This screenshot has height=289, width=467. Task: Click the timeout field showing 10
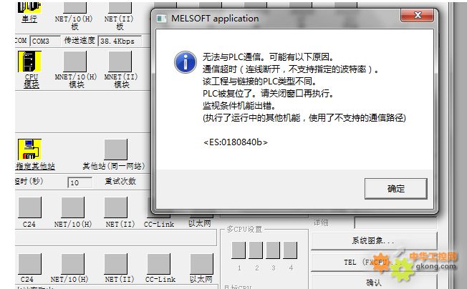(80, 182)
